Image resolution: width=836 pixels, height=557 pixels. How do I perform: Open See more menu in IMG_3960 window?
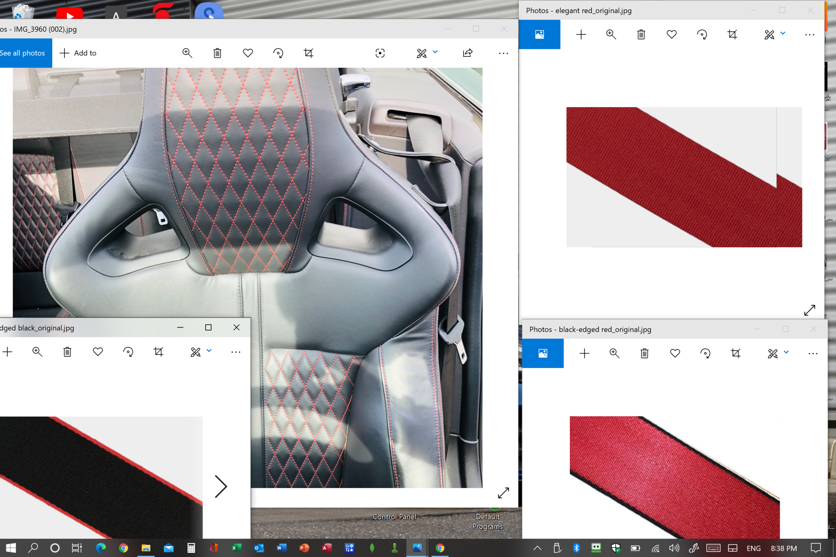[503, 53]
